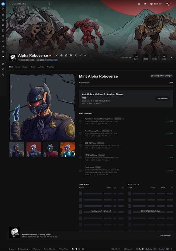
Task: Select Crypto currency display
Action: [162, 249]
